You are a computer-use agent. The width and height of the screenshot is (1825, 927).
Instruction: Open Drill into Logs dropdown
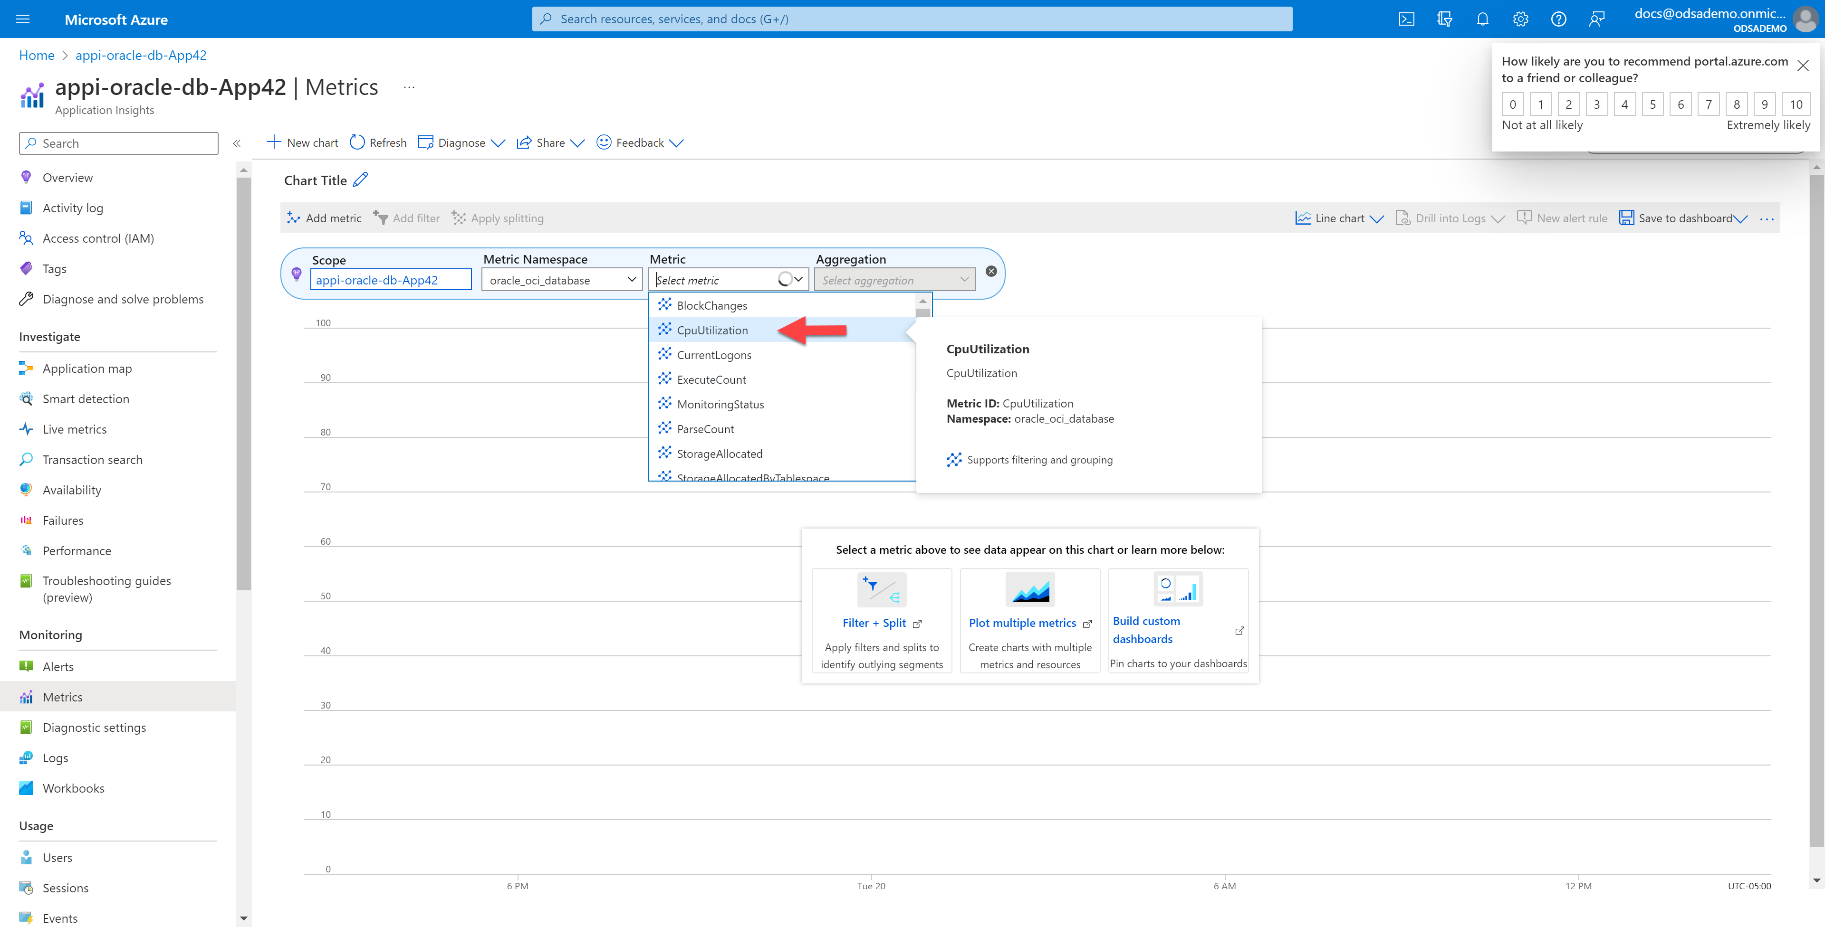pyautogui.click(x=1450, y=218)
